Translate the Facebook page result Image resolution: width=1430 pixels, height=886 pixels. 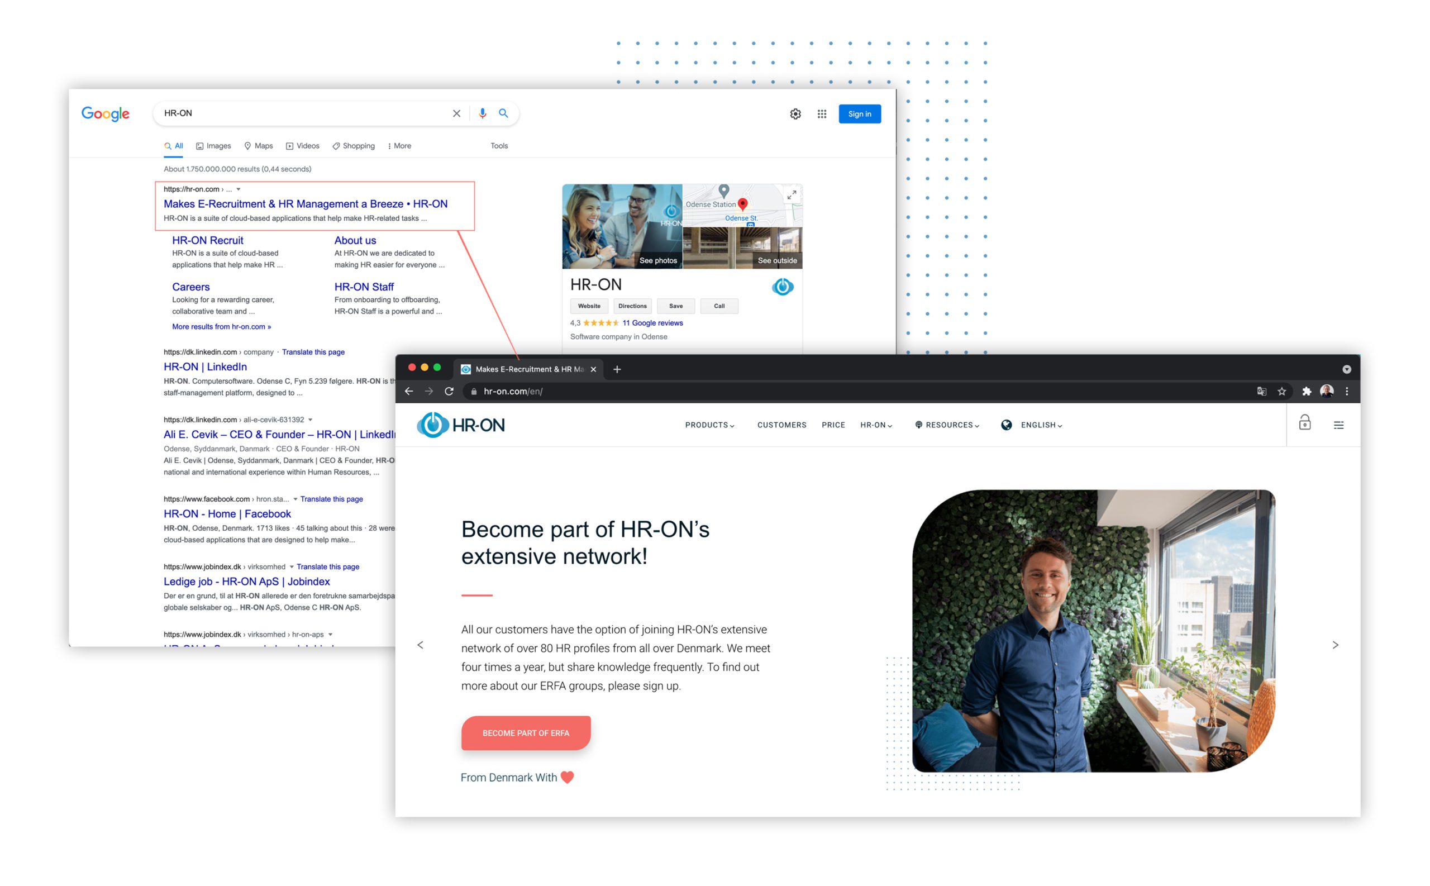pos(332,499)
